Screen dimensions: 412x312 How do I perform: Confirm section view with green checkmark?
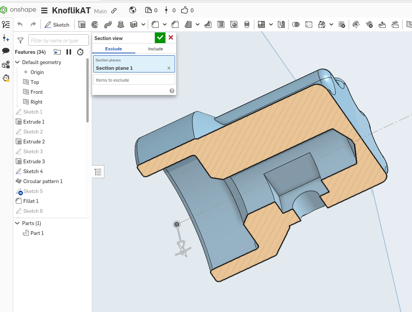(x=160, y=38)
